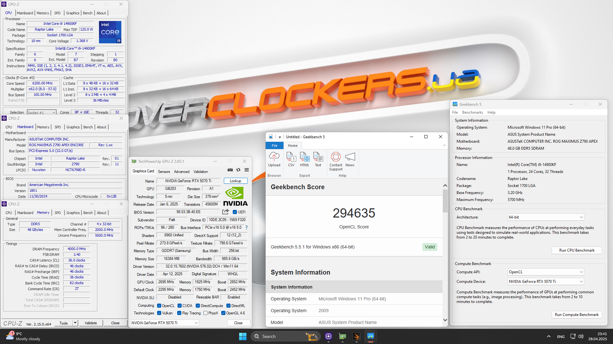Open the News icon in Geekbench
Screen dimensions: 613x344
[350, 159]
